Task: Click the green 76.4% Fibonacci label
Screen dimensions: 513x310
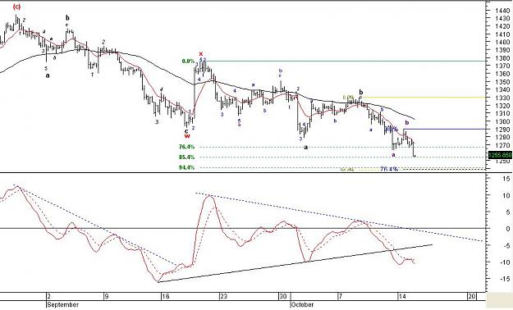Action: (x=186, y=147)
